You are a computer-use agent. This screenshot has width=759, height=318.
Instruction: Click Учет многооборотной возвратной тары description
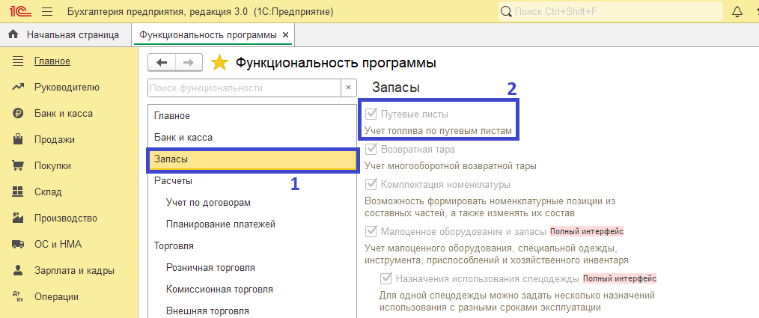click(x=451, y=166)
